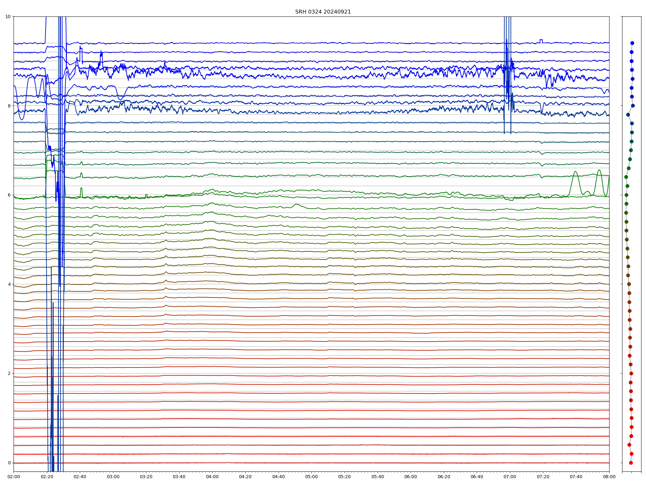This screenshot has height=484, width=646.
Task: Select the bottommost red dot in right panel
Action: click(631, 463)
